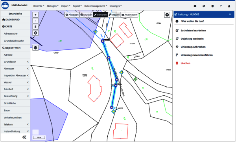
Task: Expand the Abwasser sidebar group
Action: [x=15, y=69]
